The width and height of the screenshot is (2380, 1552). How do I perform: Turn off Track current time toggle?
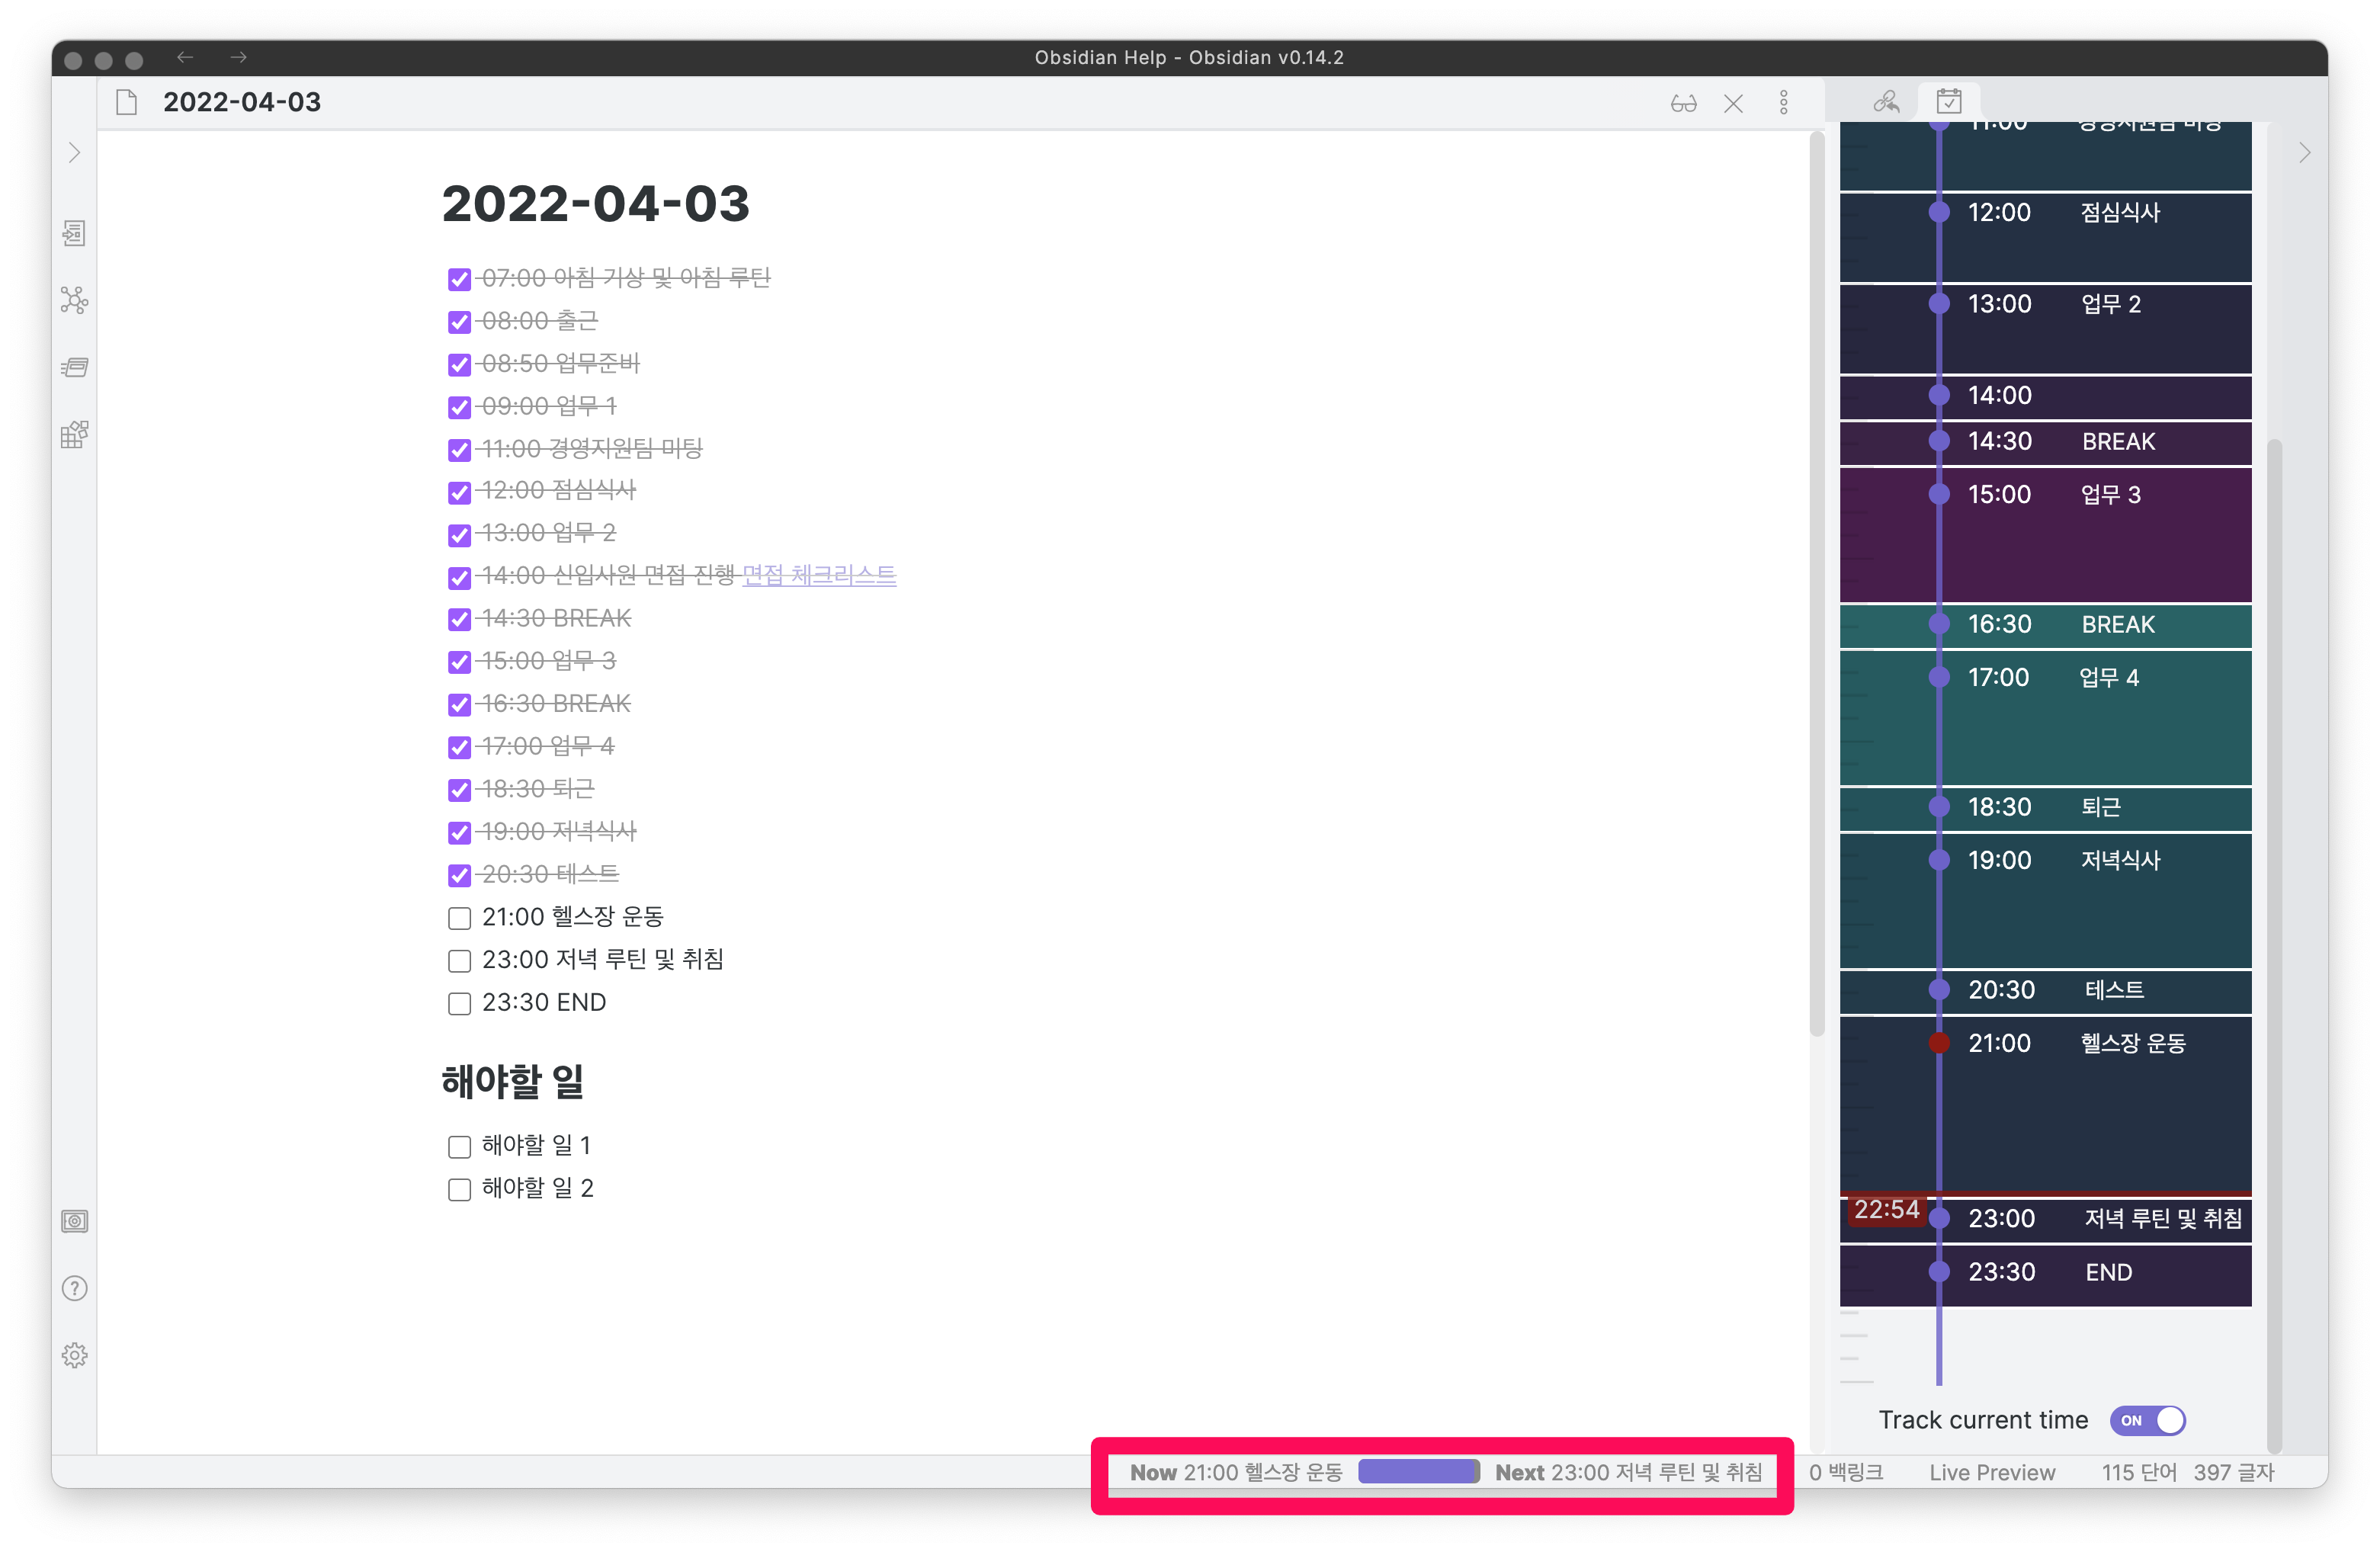click(x=2147, y=1420)
